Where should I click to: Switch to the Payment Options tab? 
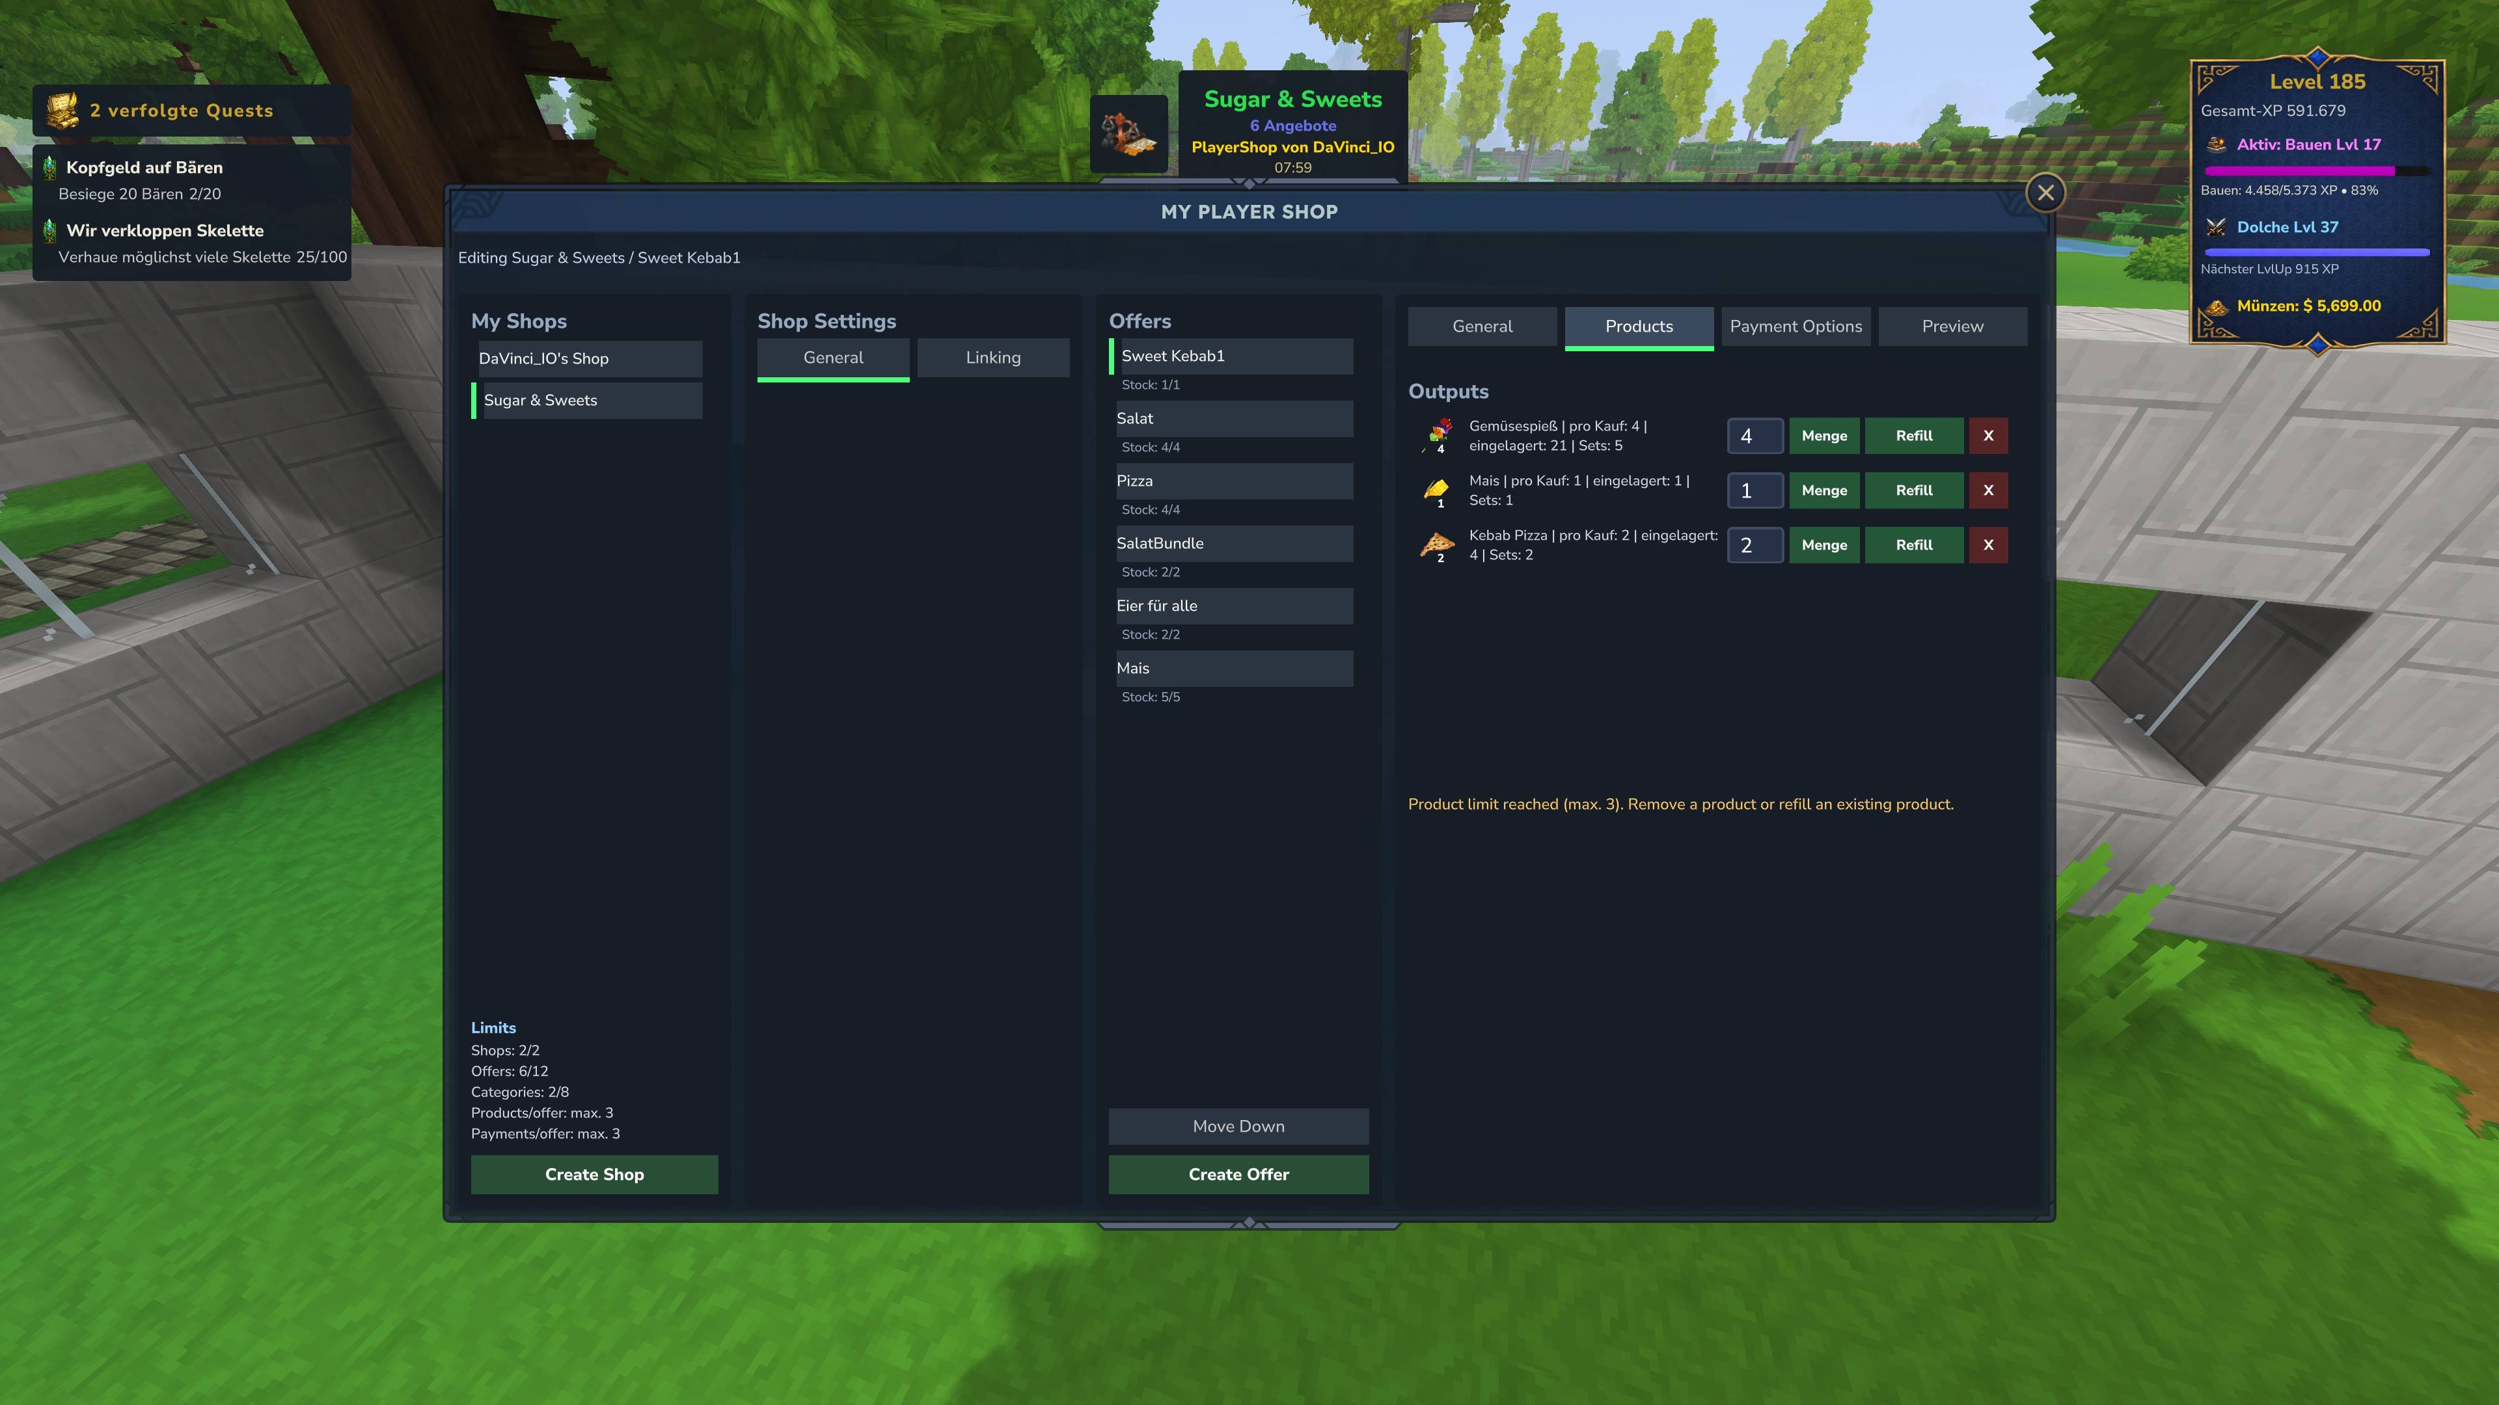click(x=1796, y=327)
